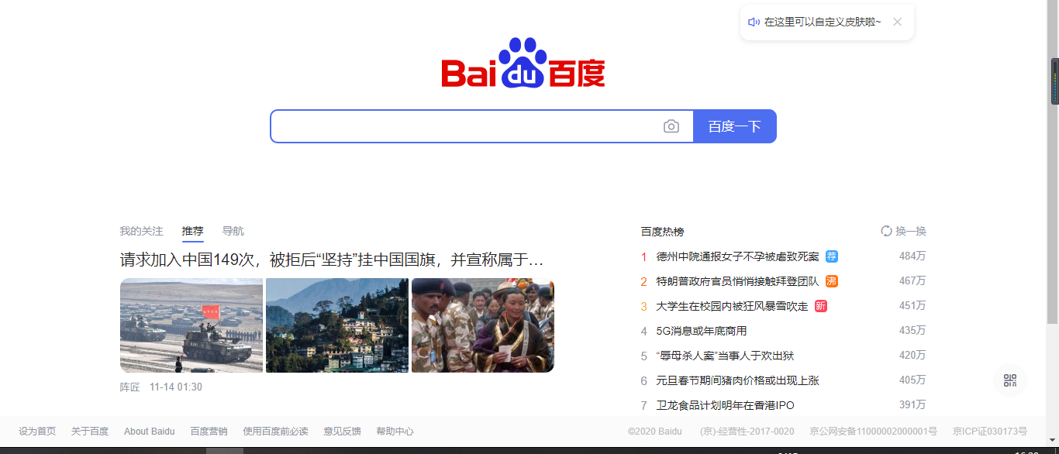Screen dimensions: 1059x454
Task: Open About Baidu footer link
Action: (150, 432)
